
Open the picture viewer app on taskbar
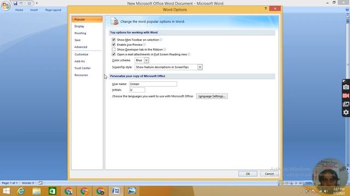[132, 191]
